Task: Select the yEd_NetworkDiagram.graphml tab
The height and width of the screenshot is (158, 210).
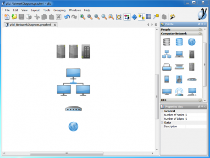Action: 30,25
